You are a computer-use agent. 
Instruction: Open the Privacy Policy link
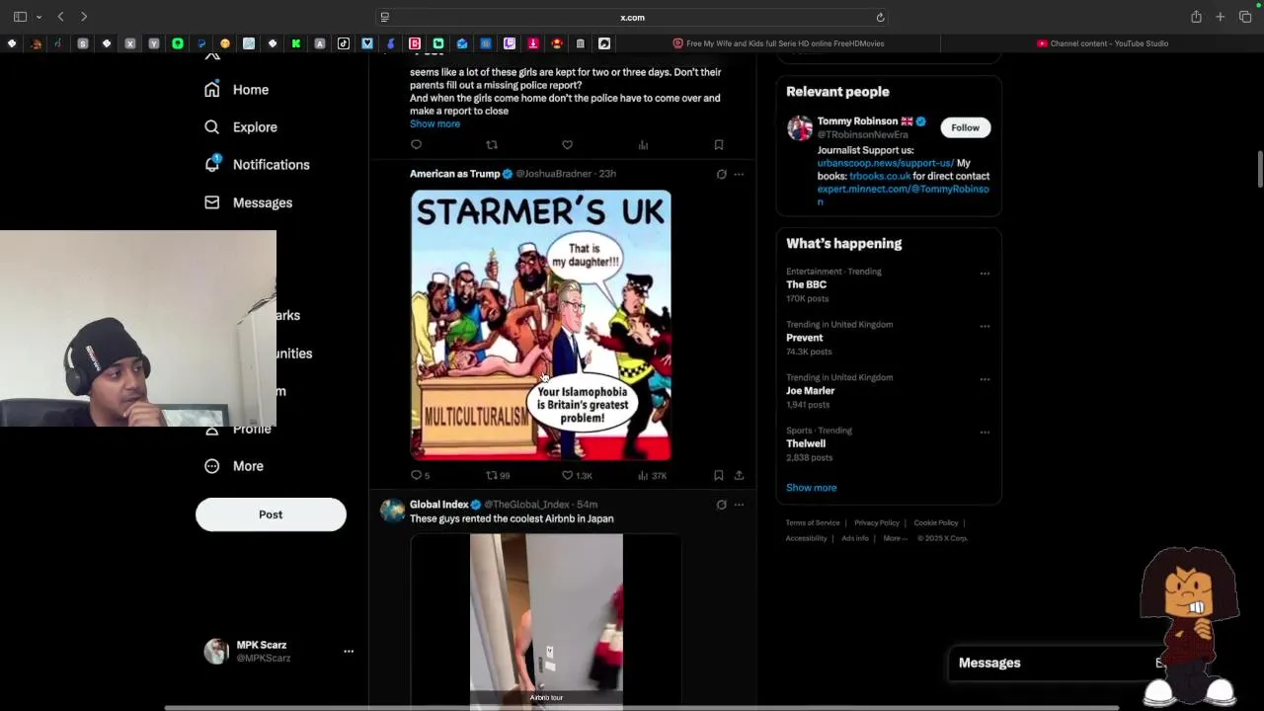point(877,523)
